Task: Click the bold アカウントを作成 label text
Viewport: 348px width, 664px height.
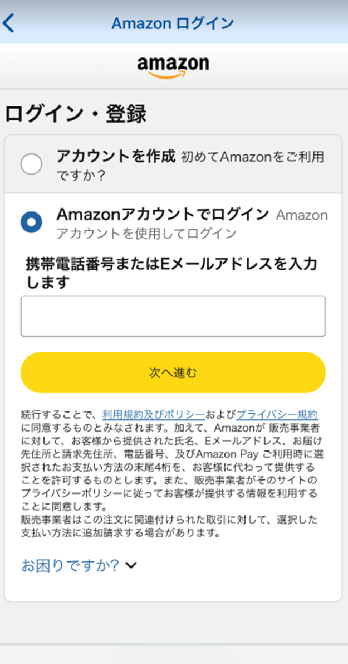Action: [116, 156]
